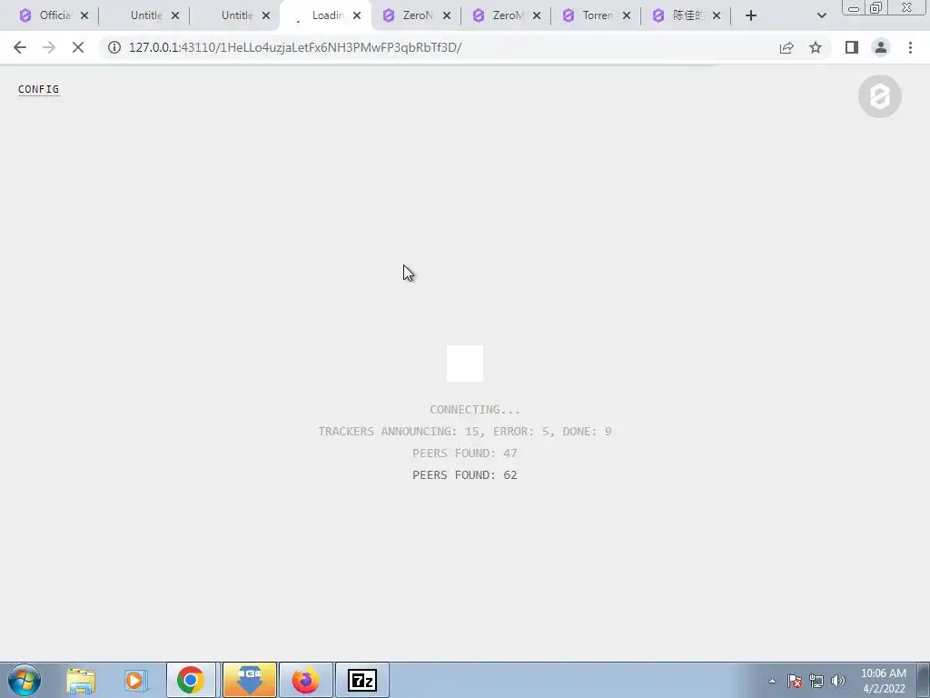Viewport: 930px width, 698px height.
Task: Click the TRACKERS ANNOUNCING status line
Action: (465, 432)
